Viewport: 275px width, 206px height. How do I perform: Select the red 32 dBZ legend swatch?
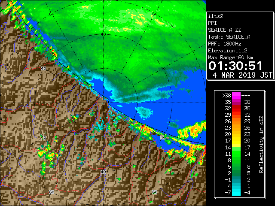pyautogui.click(x=236, y=109)
